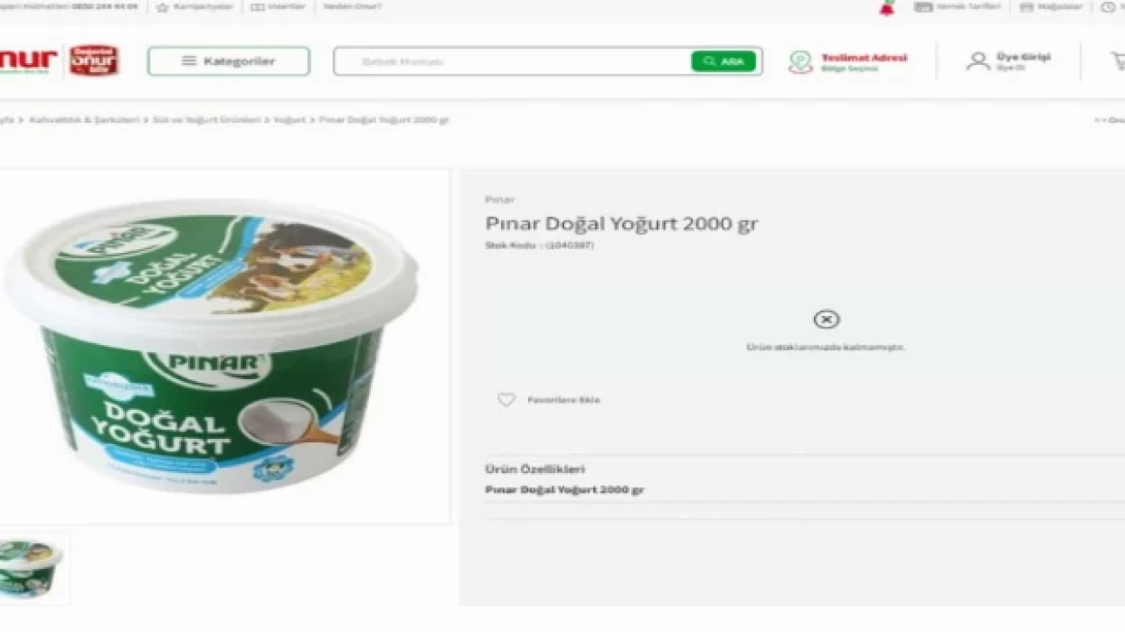Image resolution: width=1125 pixels, height=632 pixels.
Task: Click the main Pınar Doğal Yoğurt image
Action: click(x=211, y=347)
